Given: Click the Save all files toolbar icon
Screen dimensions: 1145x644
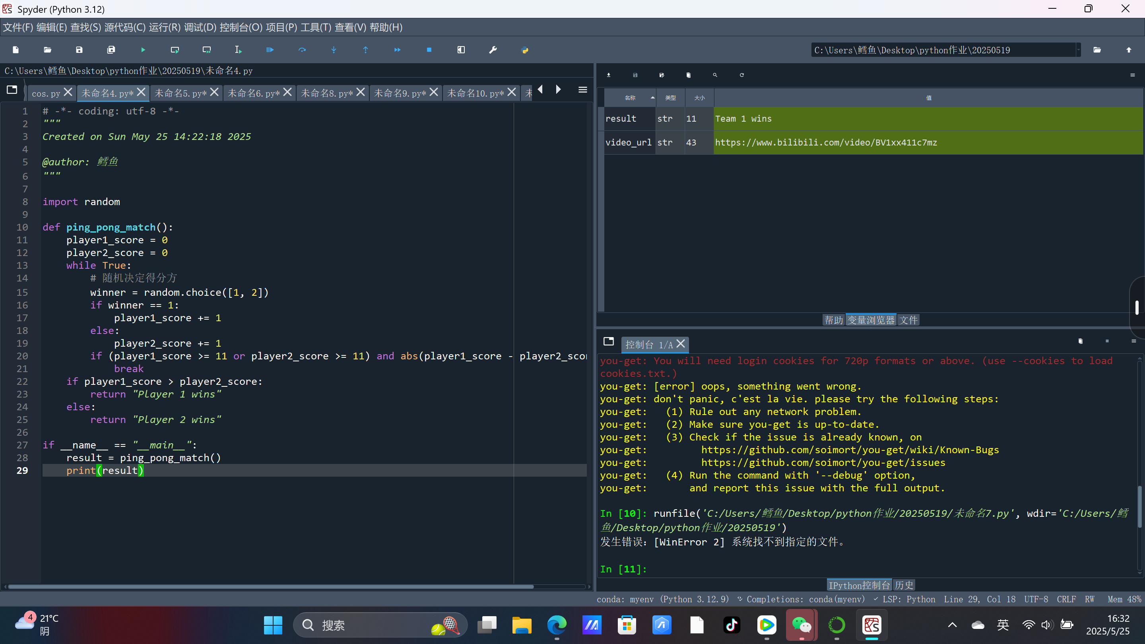Looking at the screenshot, I should pos(111,50).
